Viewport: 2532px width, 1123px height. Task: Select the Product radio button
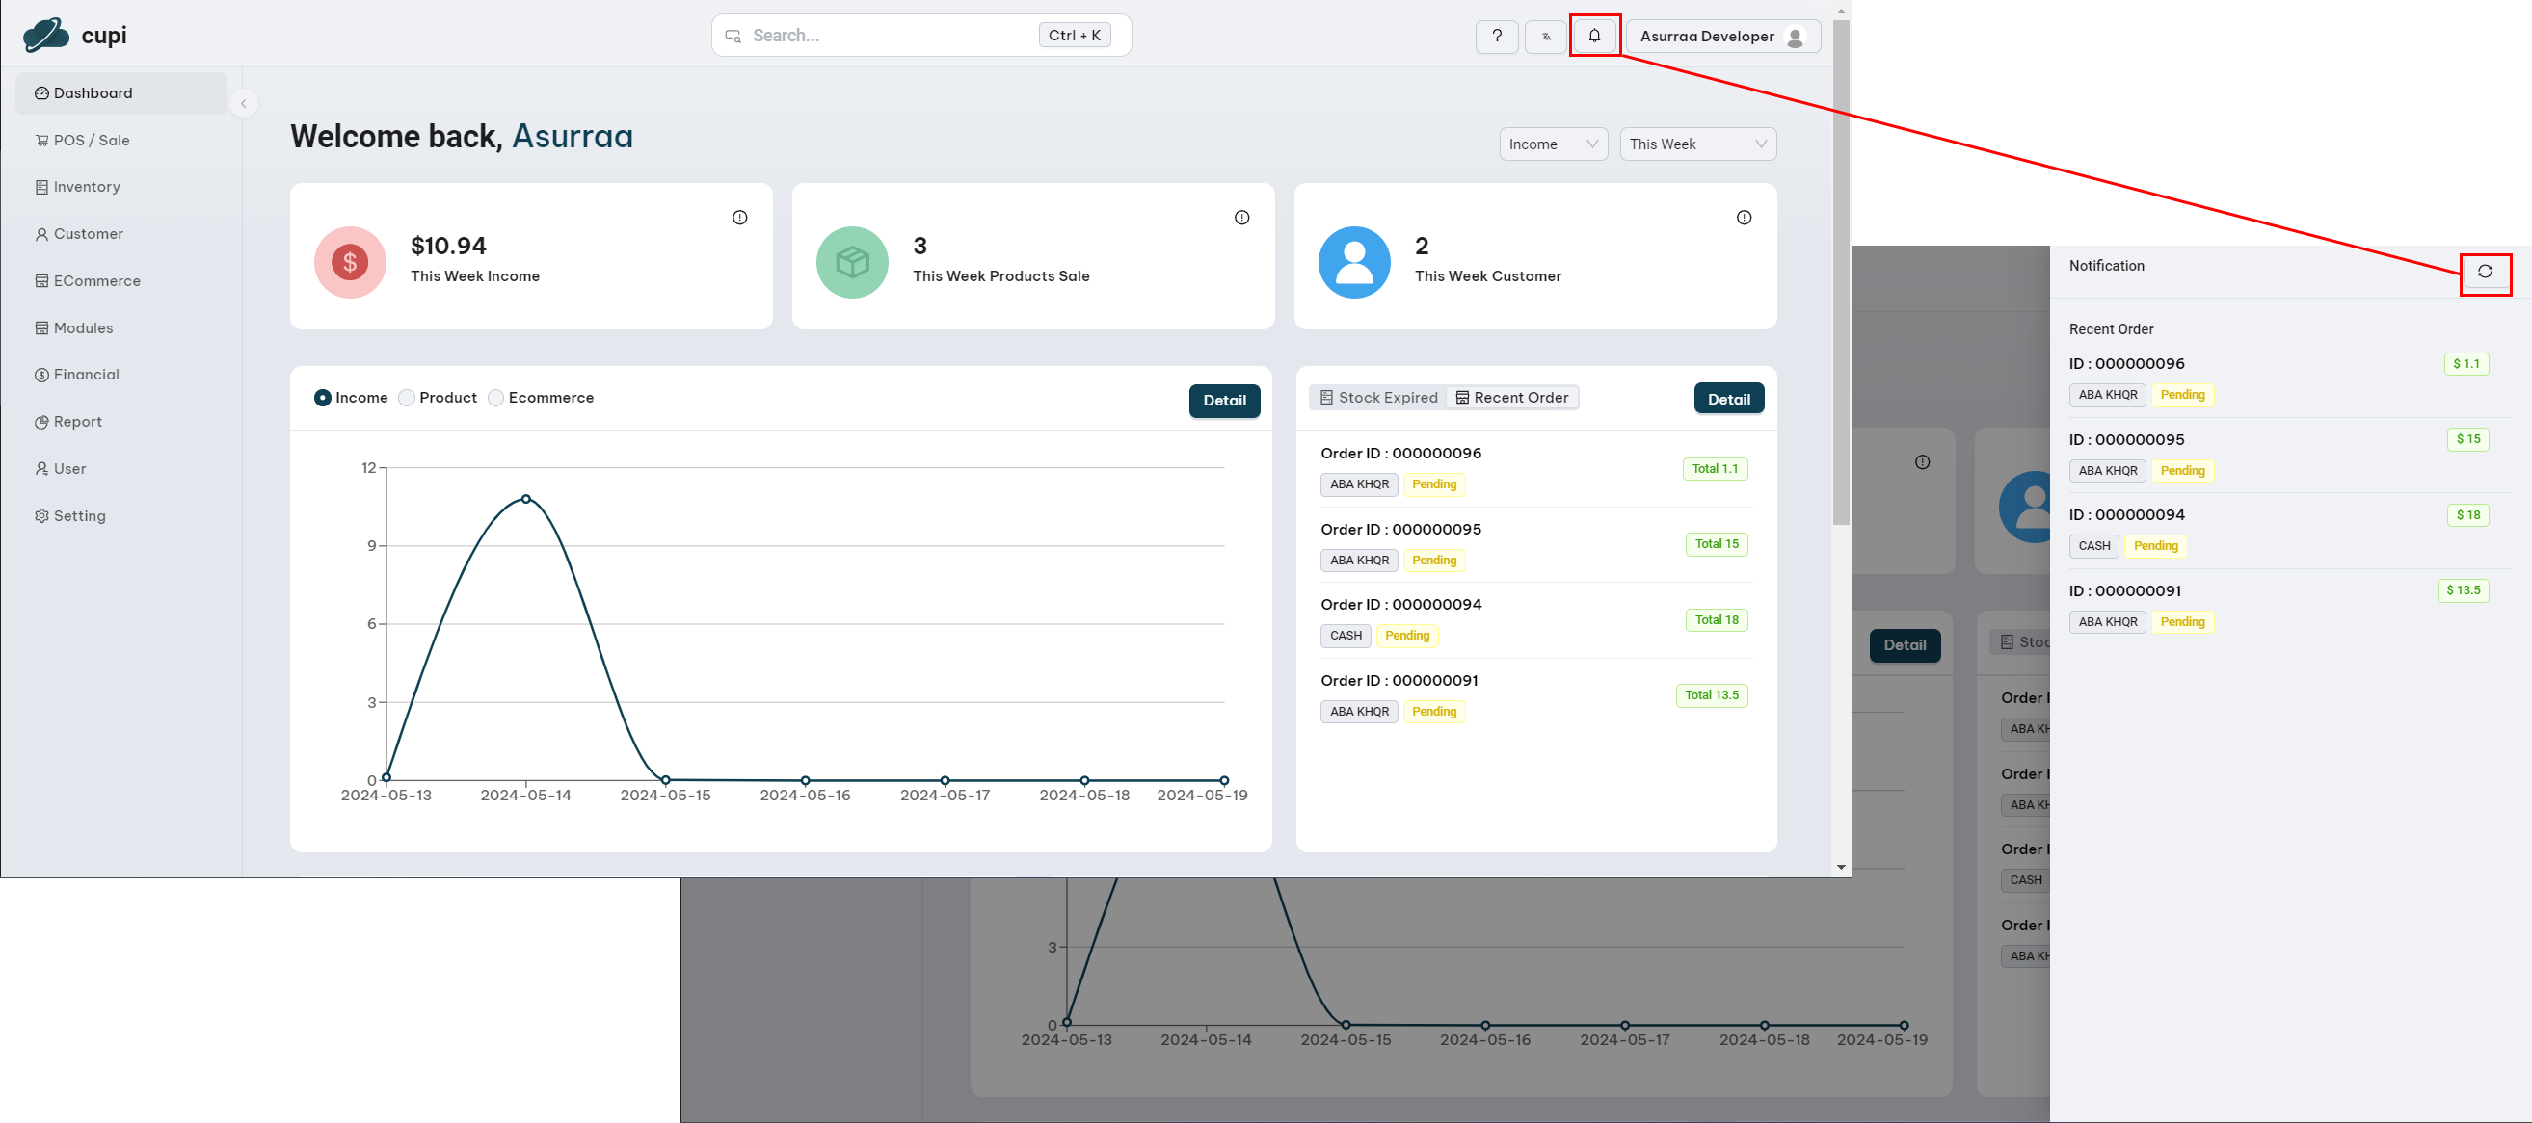pyautogui.click(x=407, y=398)
